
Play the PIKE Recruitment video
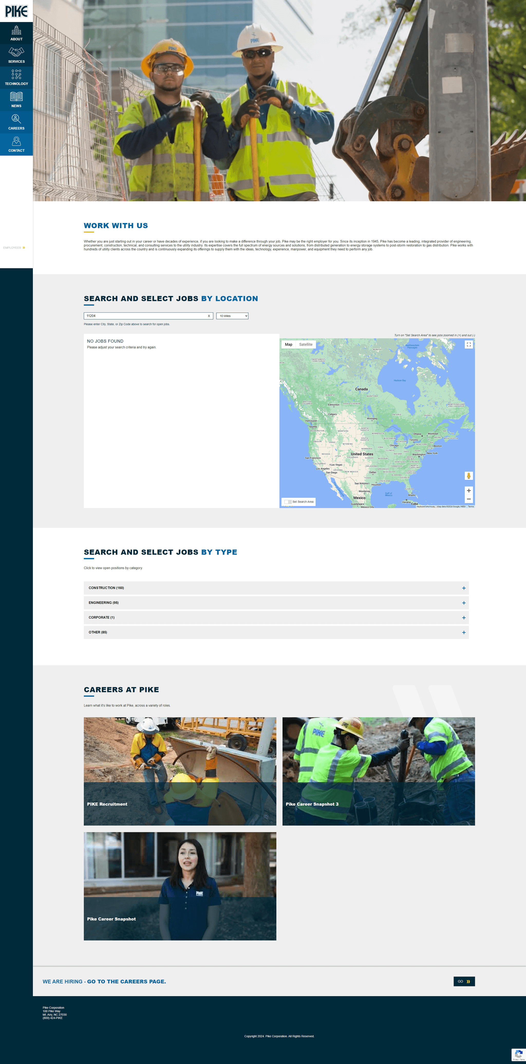pyautogui.click(x=180, y=771)
